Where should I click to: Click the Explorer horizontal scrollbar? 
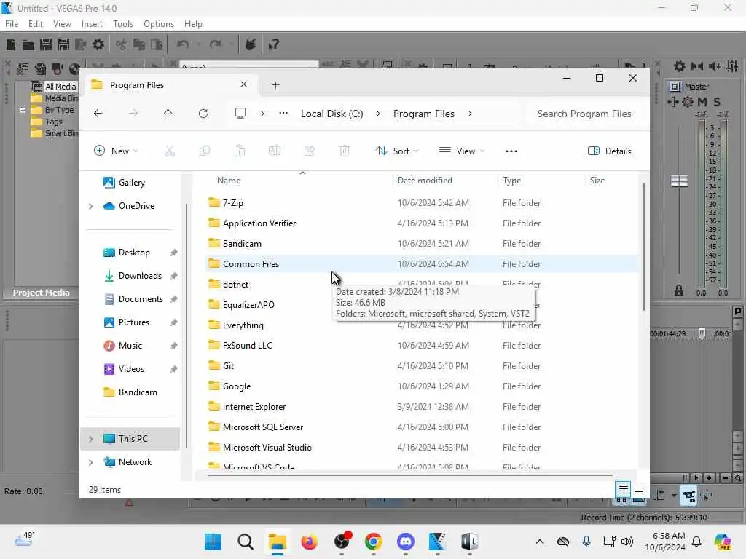[410, 475]
